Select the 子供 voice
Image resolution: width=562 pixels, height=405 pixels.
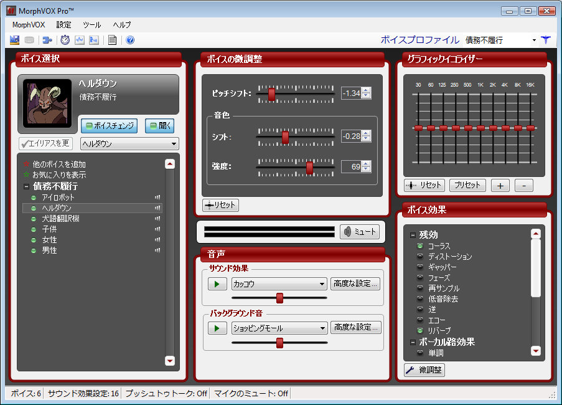49,229
